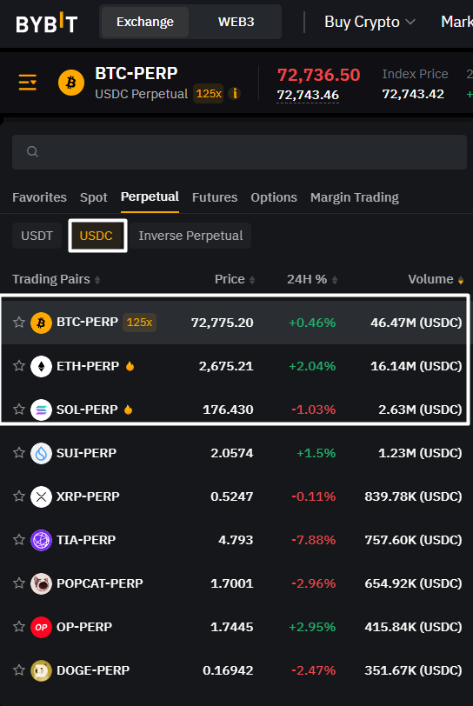Toggle the favorite star for DOGE-PERP
This screenshot has height=706, width=473.
pos(19,670)
